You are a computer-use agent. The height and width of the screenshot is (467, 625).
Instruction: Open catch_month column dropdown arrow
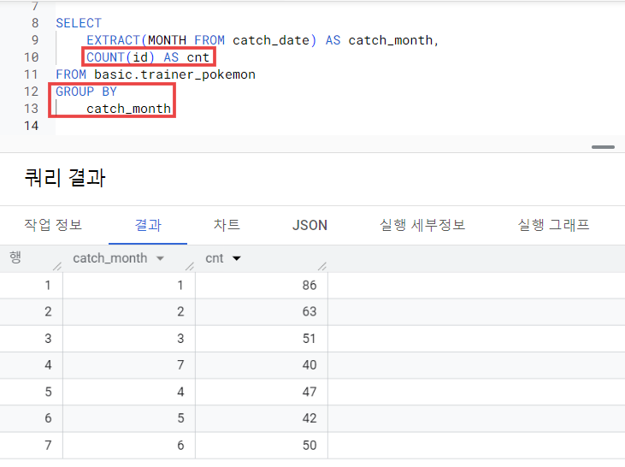[x=160, y=258]
